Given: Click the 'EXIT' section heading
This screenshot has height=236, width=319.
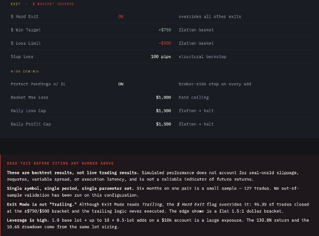Looking at the screenshot, I should point(15,4).
